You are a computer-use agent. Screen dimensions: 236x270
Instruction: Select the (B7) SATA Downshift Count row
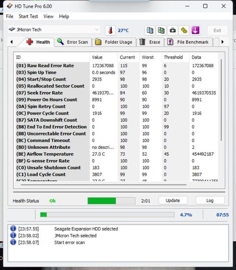coord(117,120)
